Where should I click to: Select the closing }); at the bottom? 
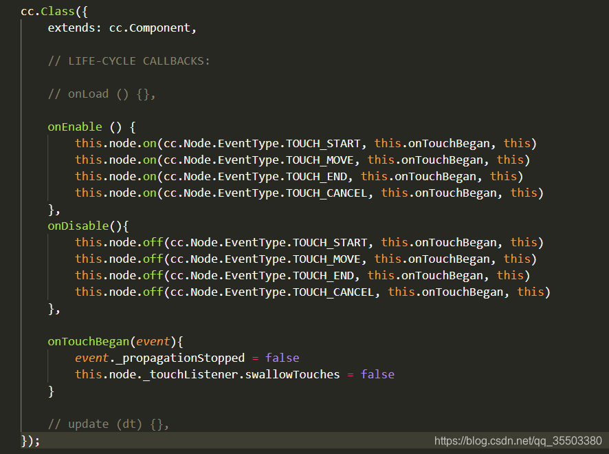[27, 440]
